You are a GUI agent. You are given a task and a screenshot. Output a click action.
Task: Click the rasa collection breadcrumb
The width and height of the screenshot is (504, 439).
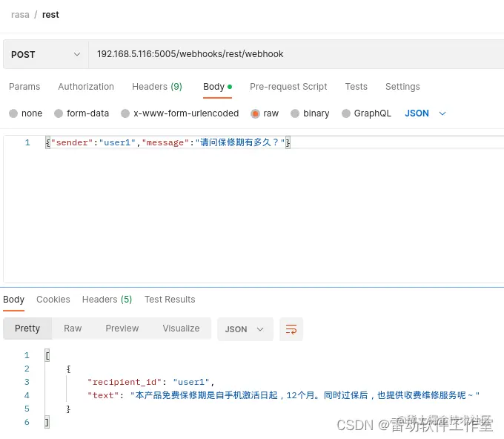coord(20,15)
